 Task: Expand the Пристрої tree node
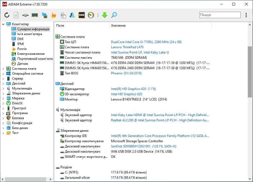(3, 108)
